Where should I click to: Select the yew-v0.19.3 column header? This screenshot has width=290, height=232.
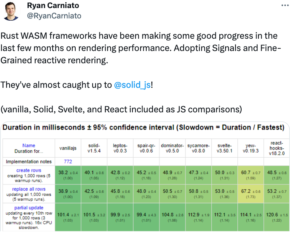250,148
